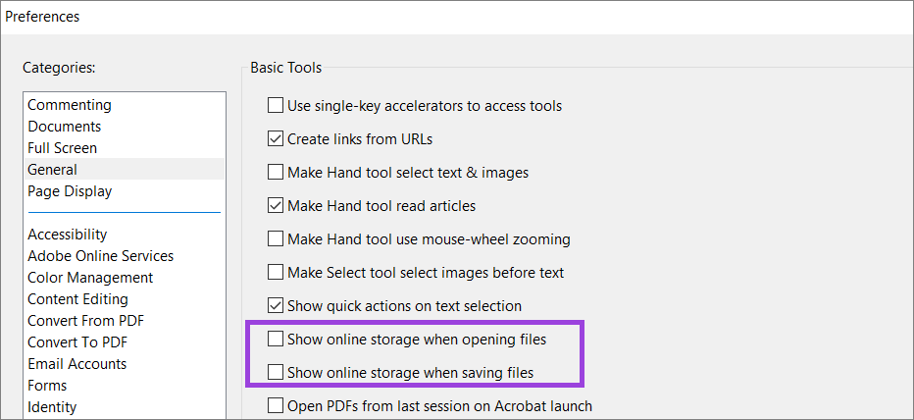
Task: Choose Email Accounts category
Action: [x=77, y=364]
